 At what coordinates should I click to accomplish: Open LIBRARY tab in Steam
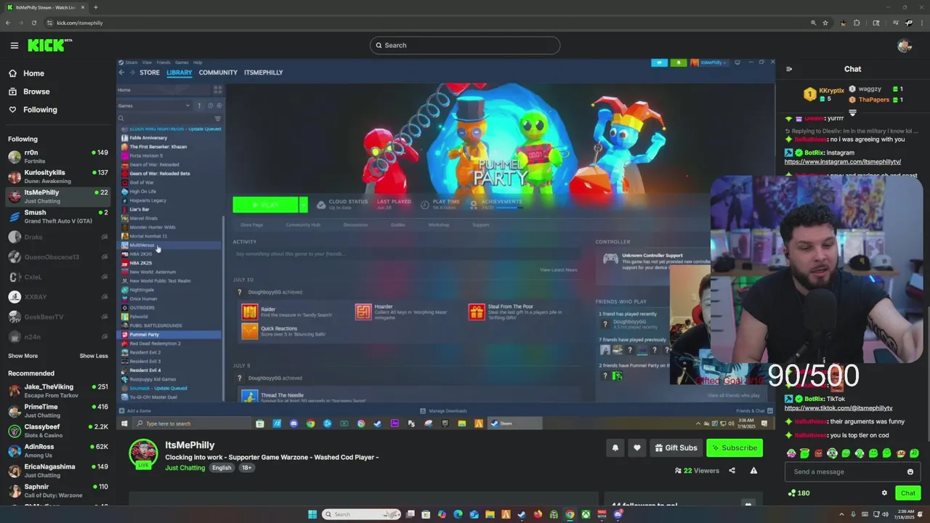(x=179, y=73)
